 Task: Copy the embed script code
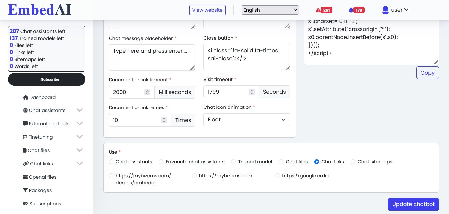(427, 73)
